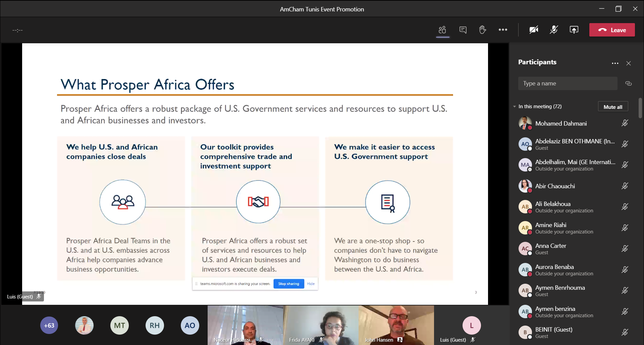Select Frida AYARI's video tile

321,325
